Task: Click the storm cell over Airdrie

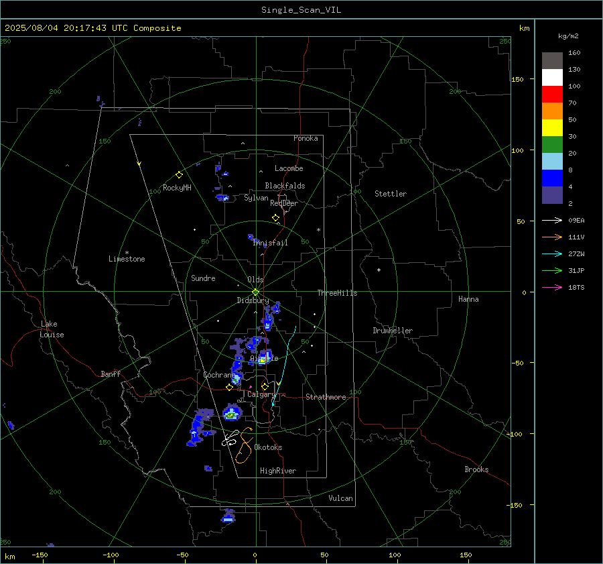Action: click(x=264, y=357)
